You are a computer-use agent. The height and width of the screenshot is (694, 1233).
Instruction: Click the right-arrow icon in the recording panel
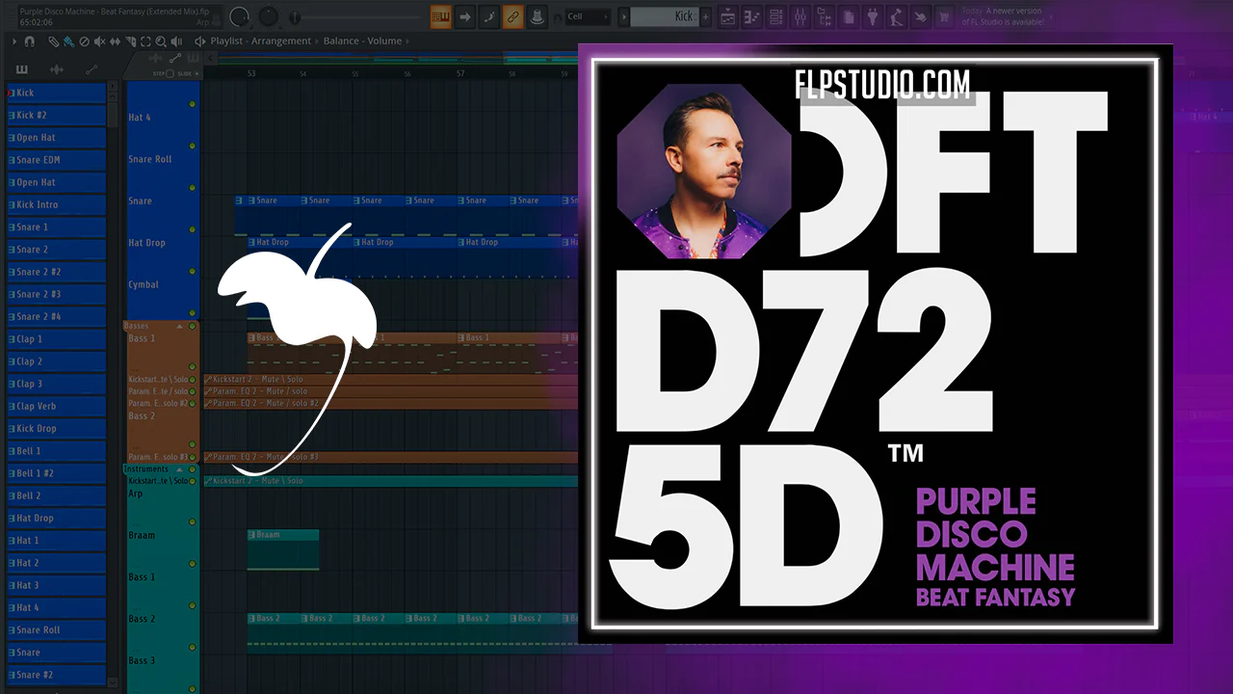tap(465, 16)
